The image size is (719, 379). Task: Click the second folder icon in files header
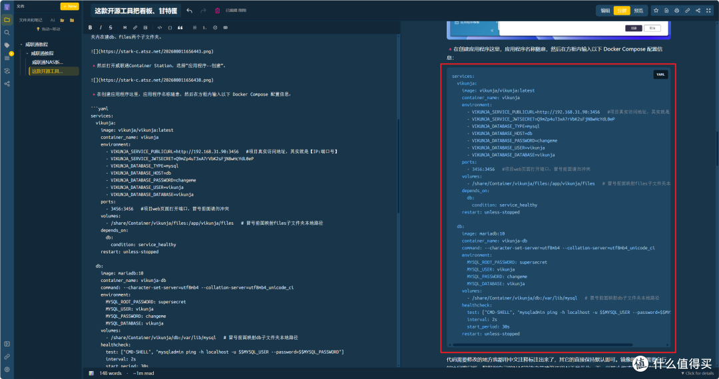(72, 20)
